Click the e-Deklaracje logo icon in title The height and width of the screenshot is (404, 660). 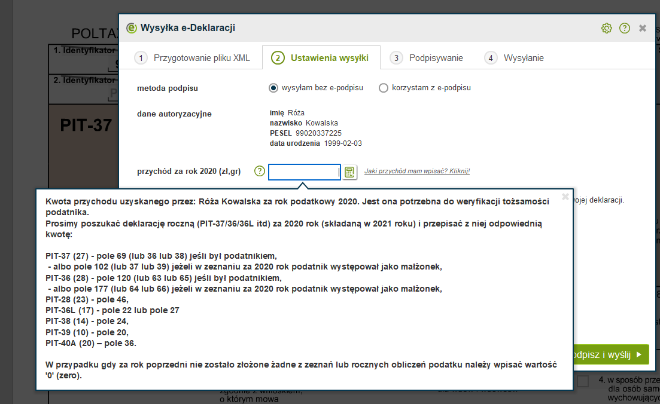click(132, 28)
